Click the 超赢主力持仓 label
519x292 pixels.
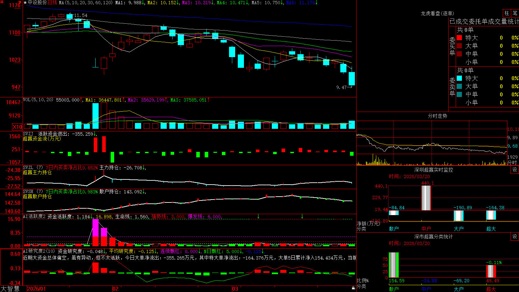coord(37,172)
